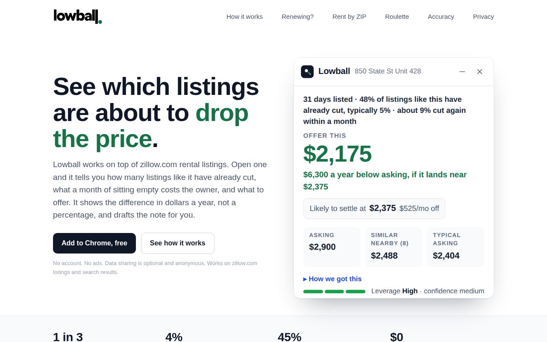Click the See which listings headline

pyautogui.click(x=156, y=112)
